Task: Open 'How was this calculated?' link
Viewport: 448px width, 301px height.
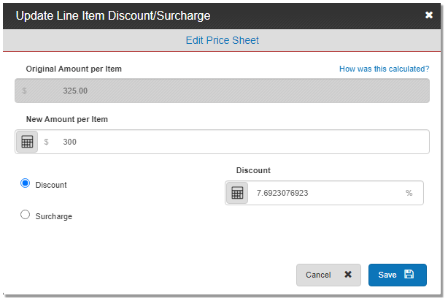Action: point(384,69)
